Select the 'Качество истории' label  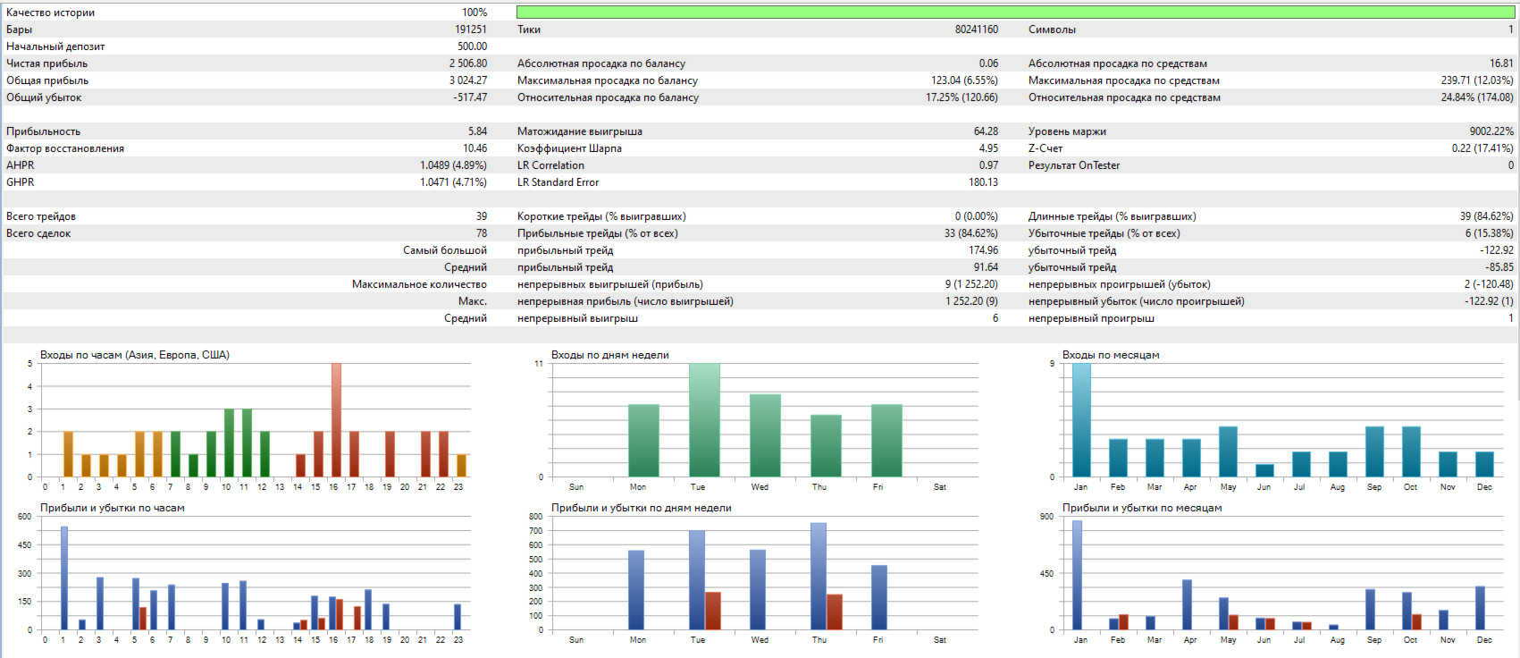(50, 13)
